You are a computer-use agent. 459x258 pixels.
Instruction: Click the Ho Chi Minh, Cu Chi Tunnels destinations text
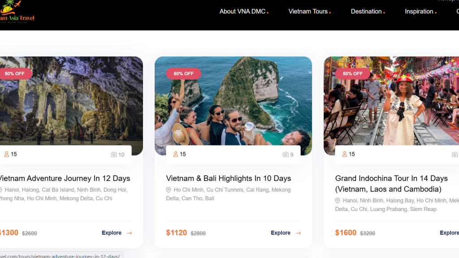[x=228, y=194]
